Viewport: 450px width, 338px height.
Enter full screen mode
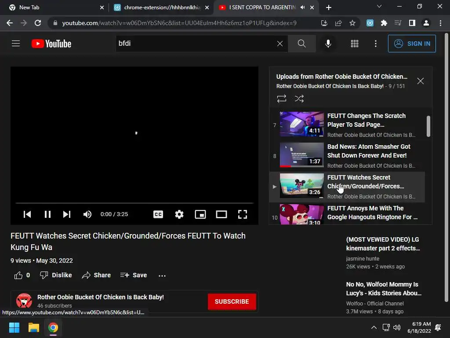[243, 214]
